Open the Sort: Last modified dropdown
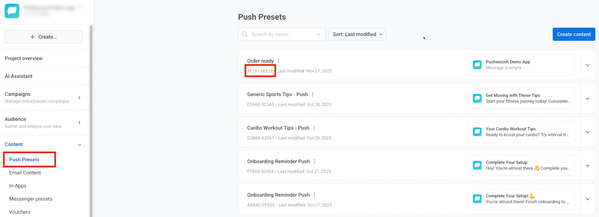 tap(357, 34)
